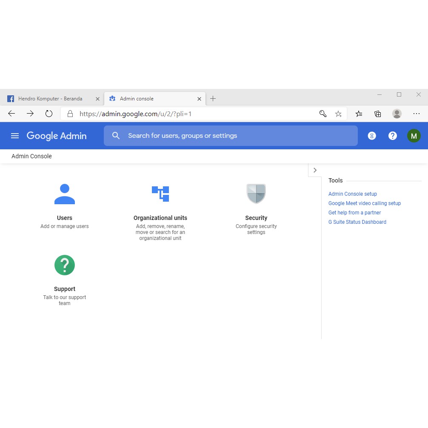Click the G Suite Status Dashboard link
428x428 pixels.
click(x=357, y=222)
